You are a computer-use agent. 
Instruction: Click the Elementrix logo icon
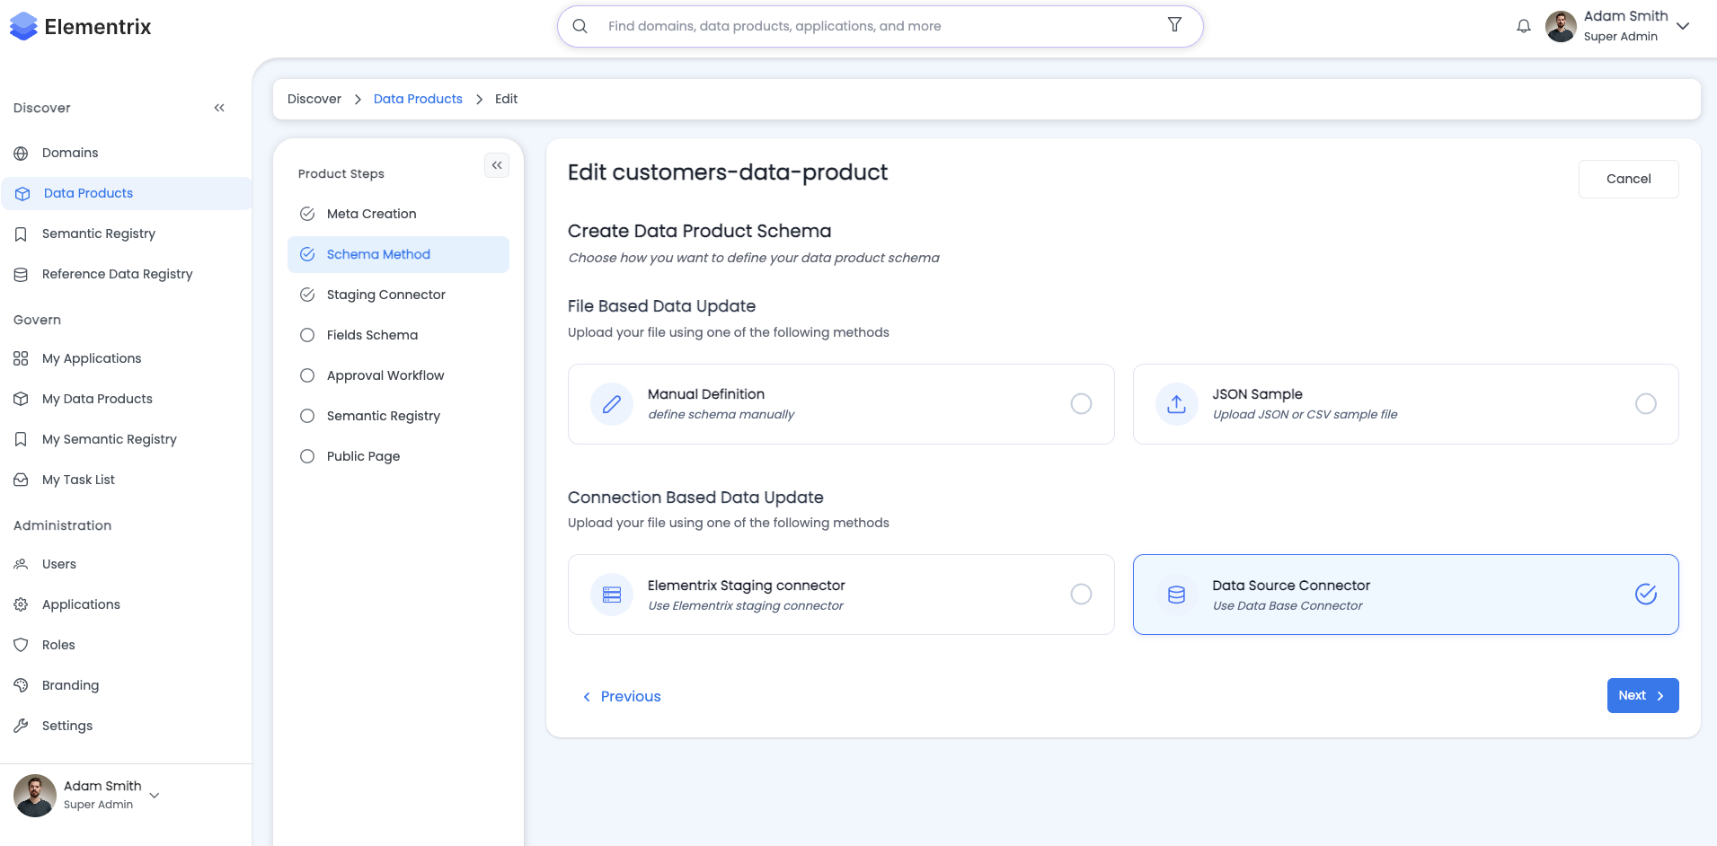point(23,26)
